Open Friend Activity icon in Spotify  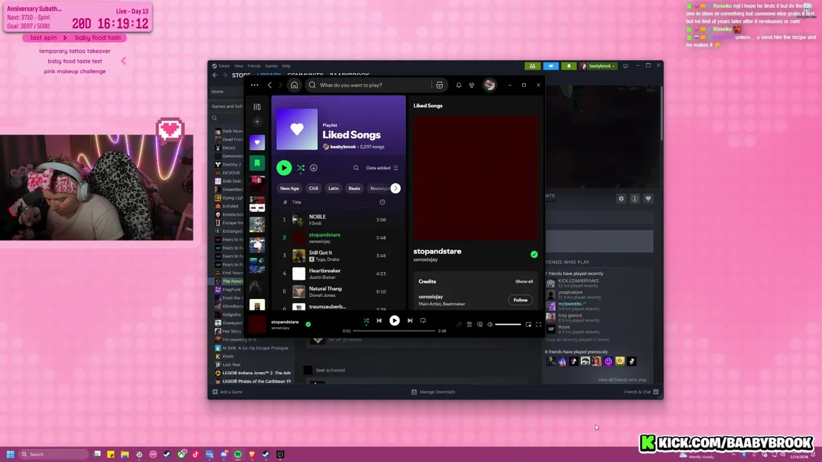pyautogui.click(x=471, y=85)
